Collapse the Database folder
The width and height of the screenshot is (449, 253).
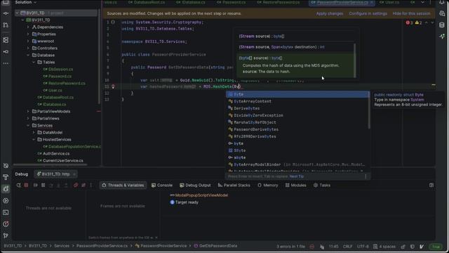tap(28, 55)
